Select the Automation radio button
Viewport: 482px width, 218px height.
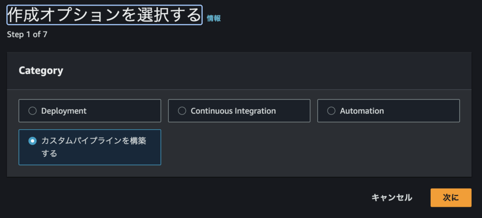pos(331,111)
